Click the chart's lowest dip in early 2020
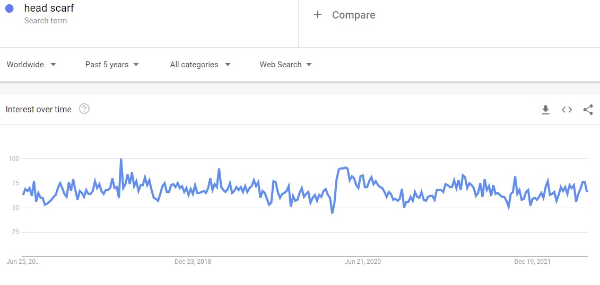 332,212
